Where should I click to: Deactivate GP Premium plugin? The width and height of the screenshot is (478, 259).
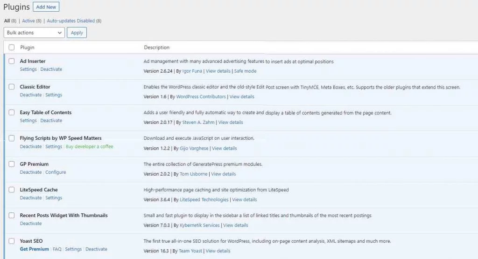point(31,172)
